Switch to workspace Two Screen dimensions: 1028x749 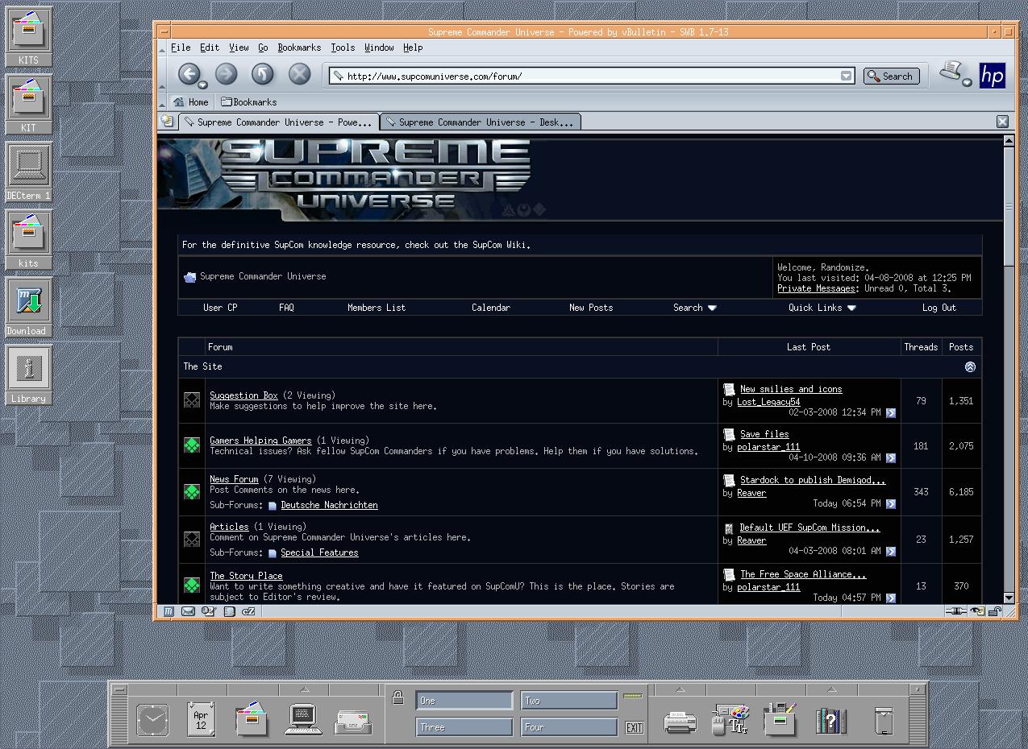click(x=568, y=701)
